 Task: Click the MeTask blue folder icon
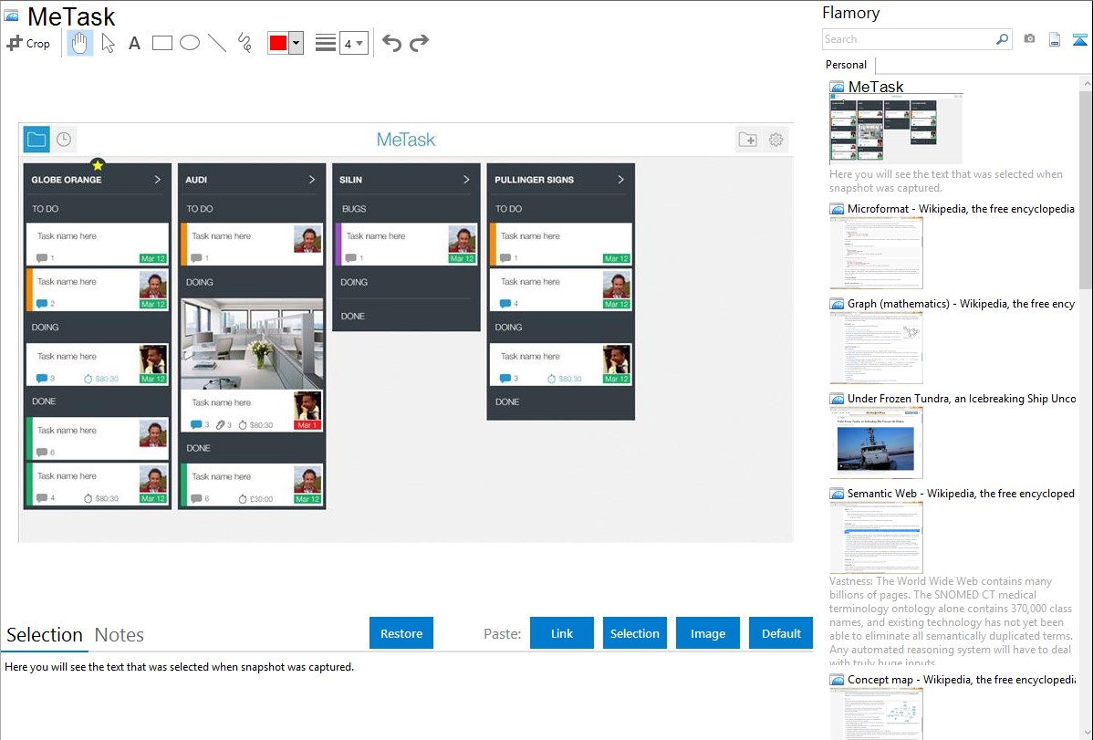pyautogui.click(x=36, y=139)
